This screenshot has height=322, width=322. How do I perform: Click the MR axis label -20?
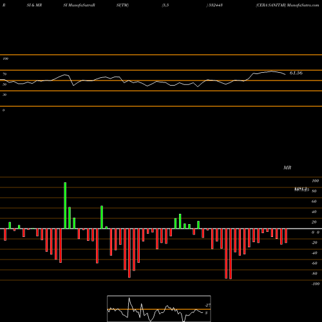314,243
